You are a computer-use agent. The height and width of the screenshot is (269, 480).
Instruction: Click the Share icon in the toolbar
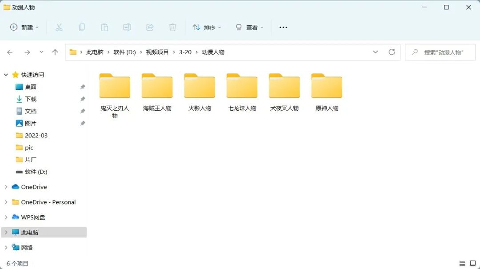(x=150, y=27)
